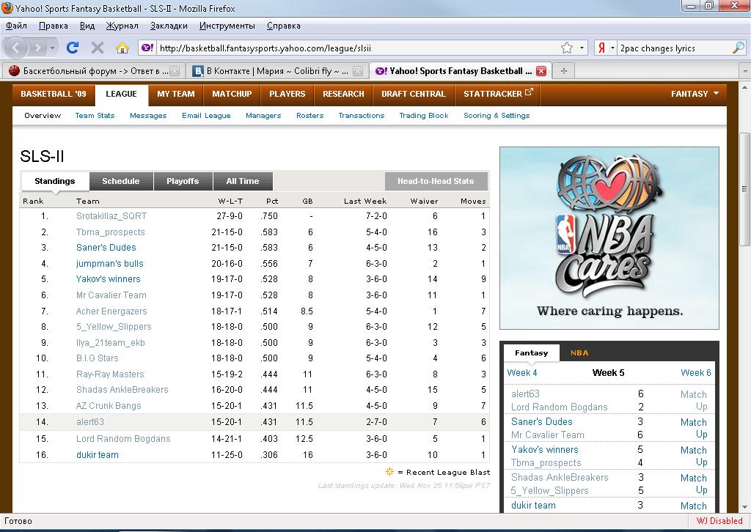Viewport: 751px width, 532px height.
Task: Open the recent pages history dropdown arrow
Action: pos(52,48)
